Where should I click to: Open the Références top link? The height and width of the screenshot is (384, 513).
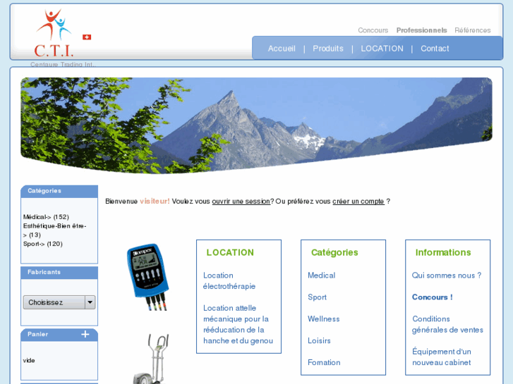[x=473, y=30]
